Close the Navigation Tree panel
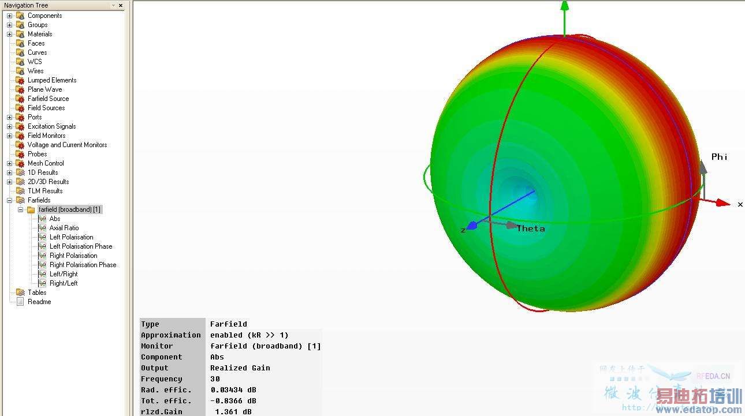 [x=121, y=5]
